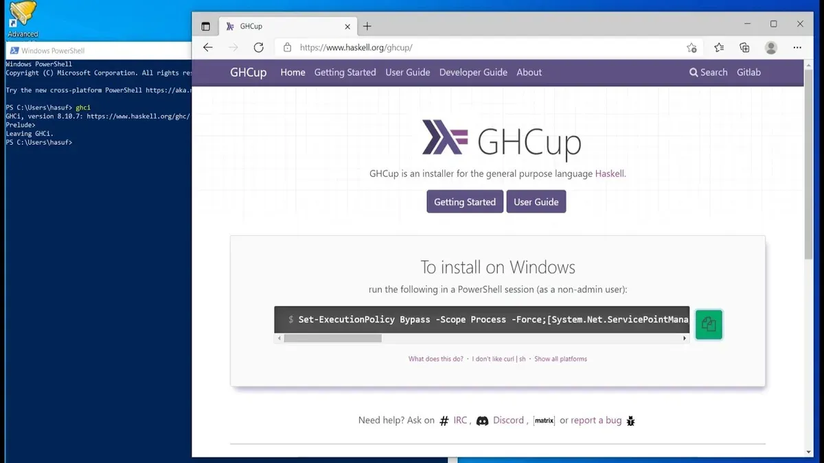The image size is (824, 463).
Task: Open Developer Guide in the navbar
Action: 473,72
